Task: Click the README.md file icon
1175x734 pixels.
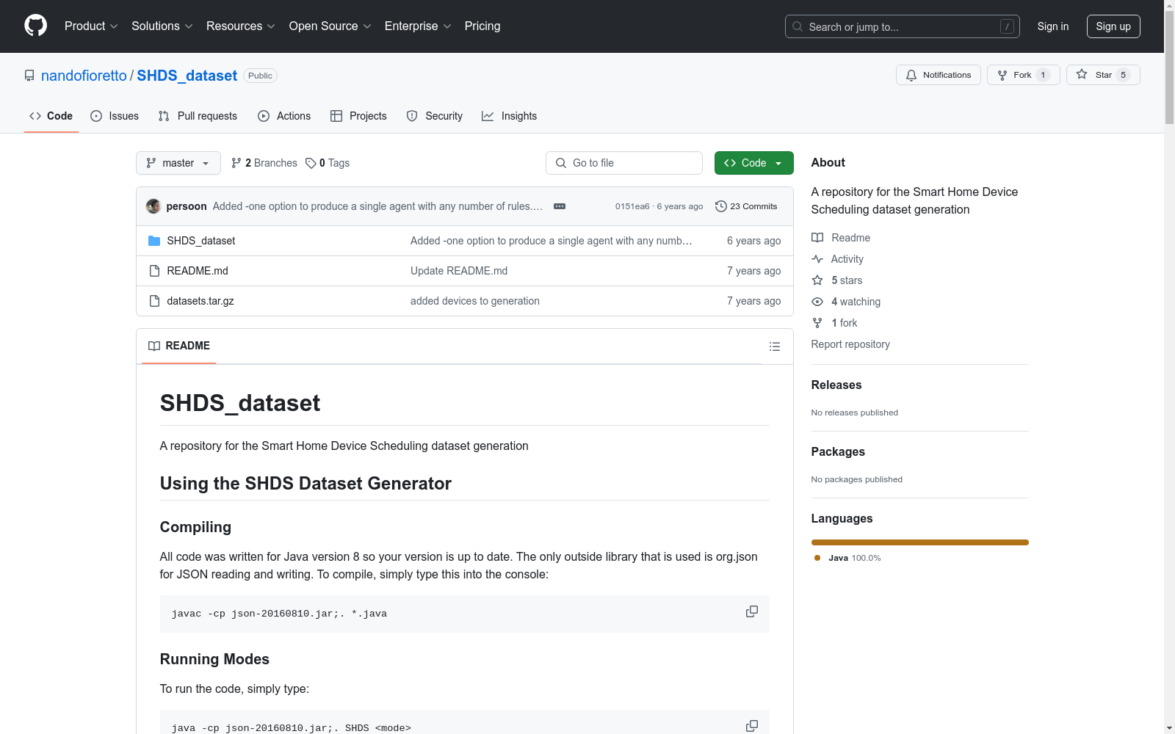Action: click(154, 271)
